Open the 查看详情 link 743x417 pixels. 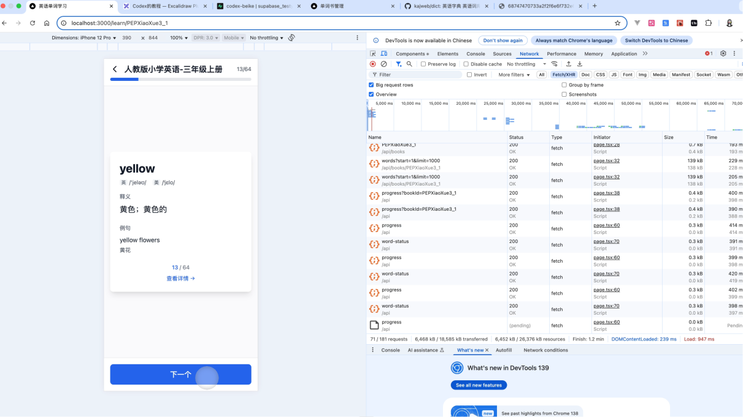click(x=180, y=279)
